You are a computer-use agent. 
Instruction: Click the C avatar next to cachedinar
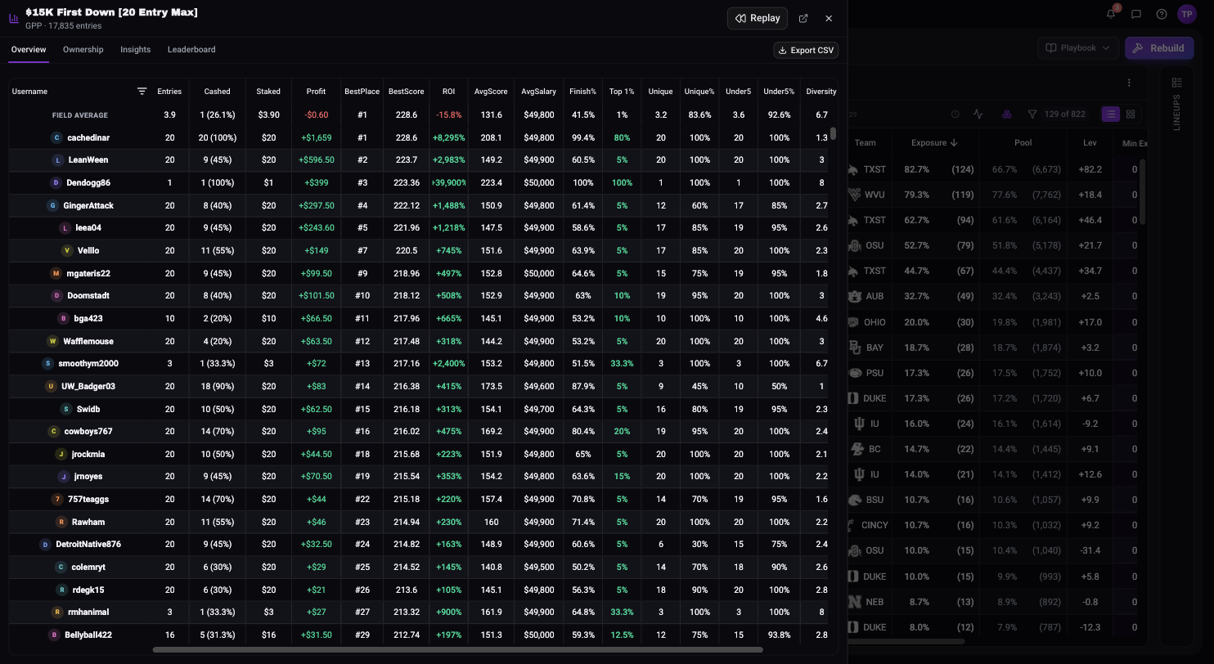[56, 138]
